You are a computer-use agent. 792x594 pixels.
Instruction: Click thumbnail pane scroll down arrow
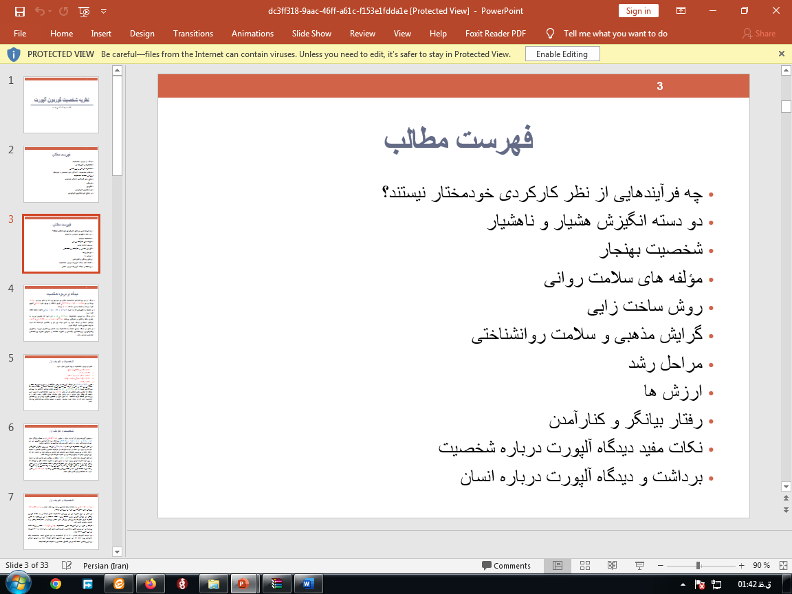coord(117,552)
